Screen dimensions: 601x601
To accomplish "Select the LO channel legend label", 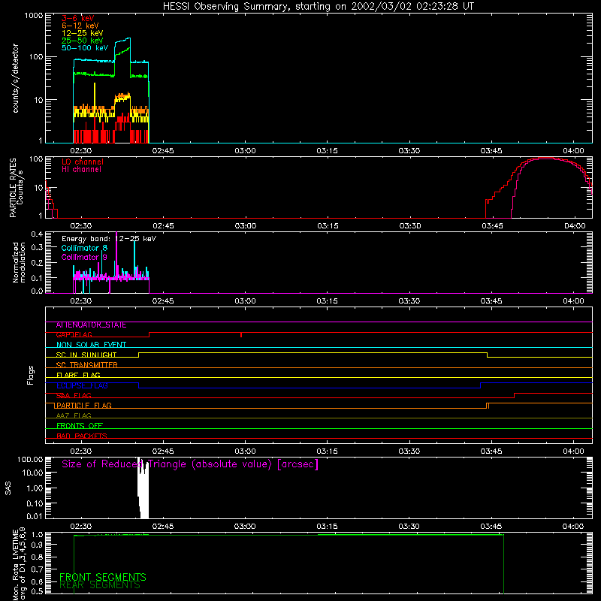I will (x=83, y=162).
